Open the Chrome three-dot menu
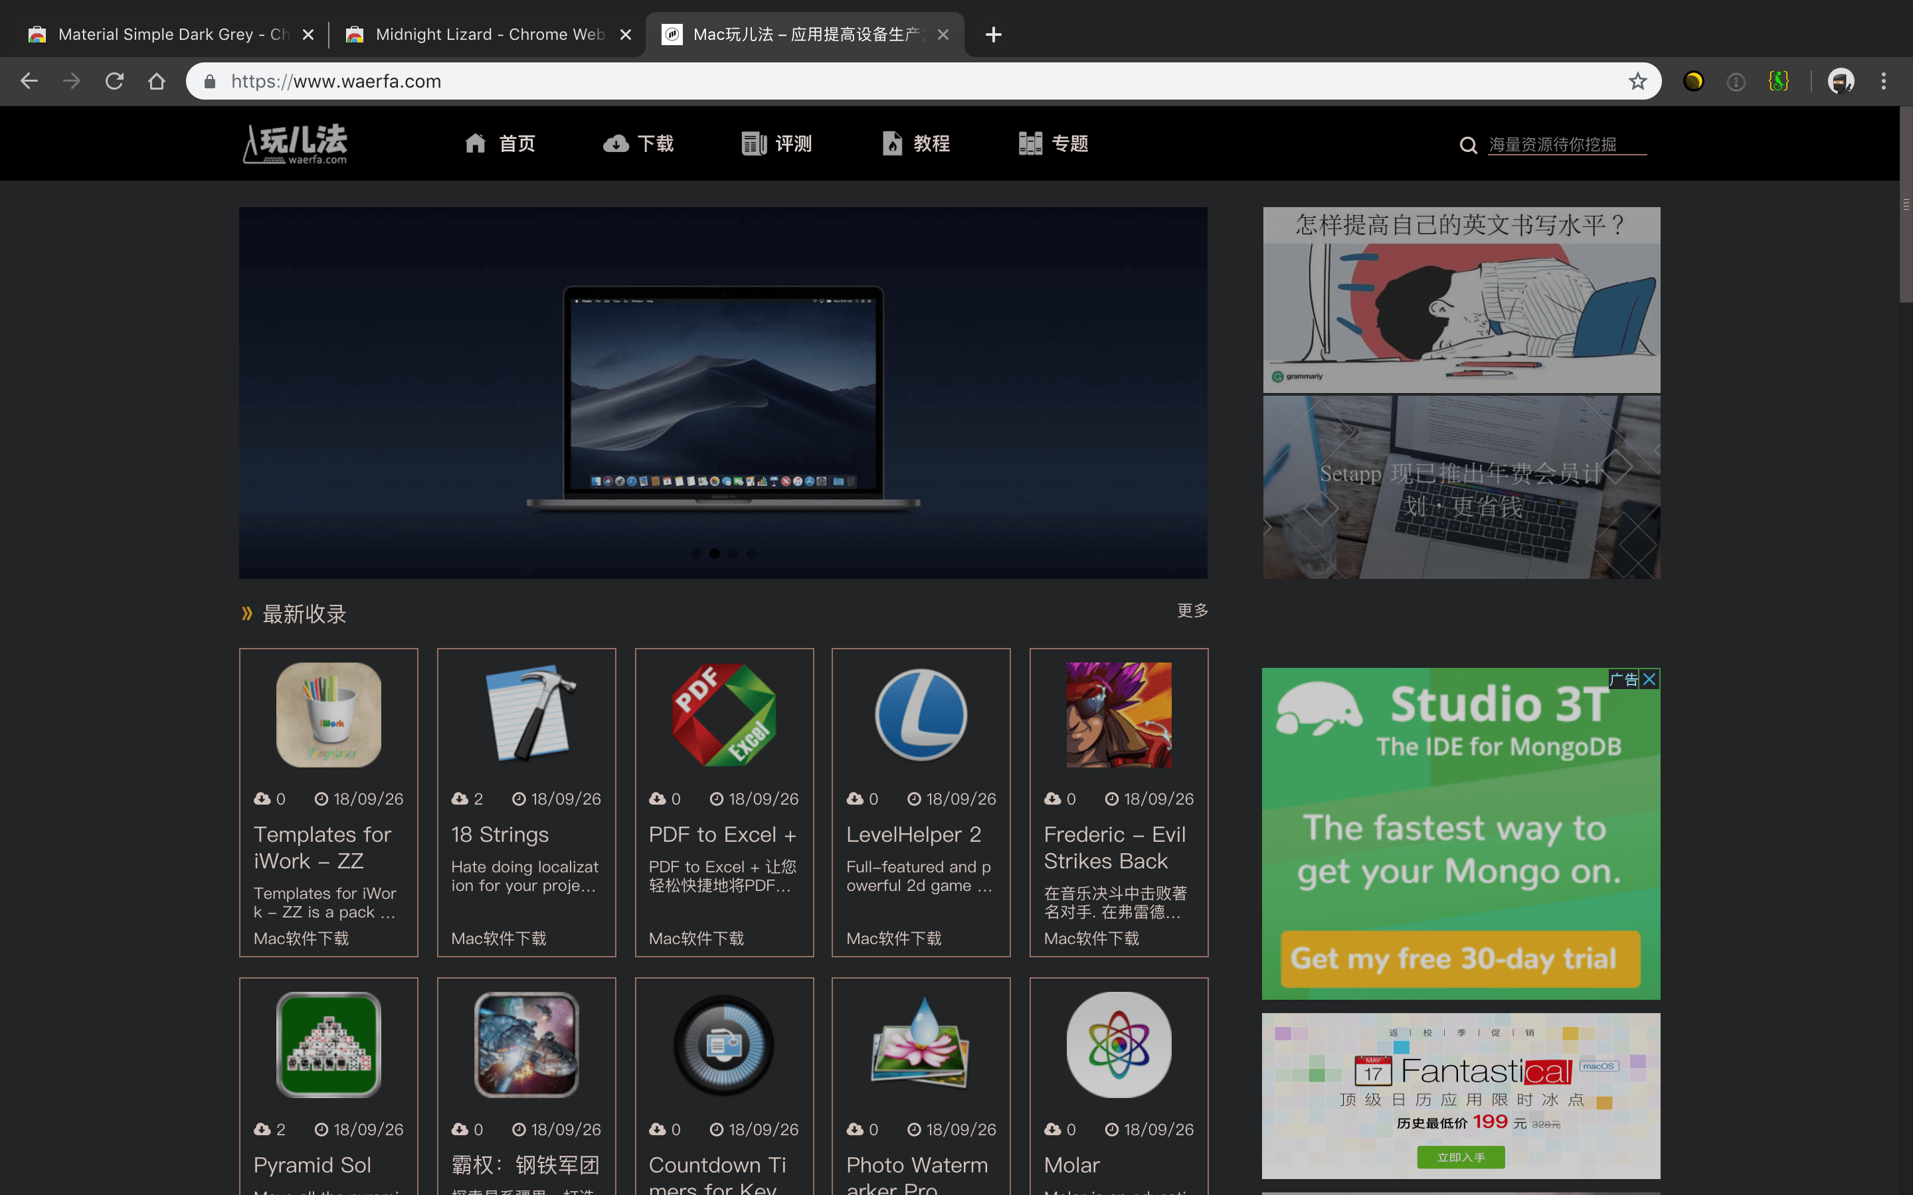Screen dimensions: 1913x1195 pos(1884,82)
